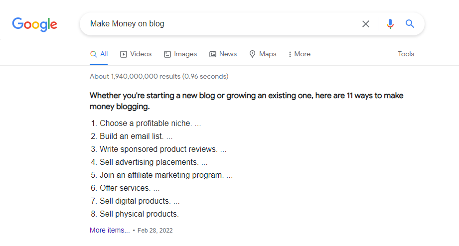459x246 pixels.
Task: Follow the 'More items...' link
Action: pyautogui.click(x=110, y=231)
